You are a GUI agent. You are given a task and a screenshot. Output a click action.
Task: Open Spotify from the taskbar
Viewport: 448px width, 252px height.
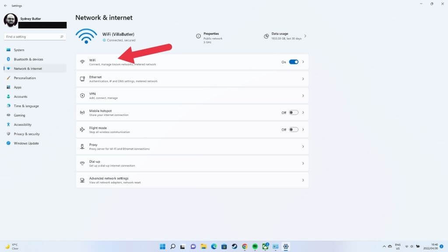[x=255, y=246]
